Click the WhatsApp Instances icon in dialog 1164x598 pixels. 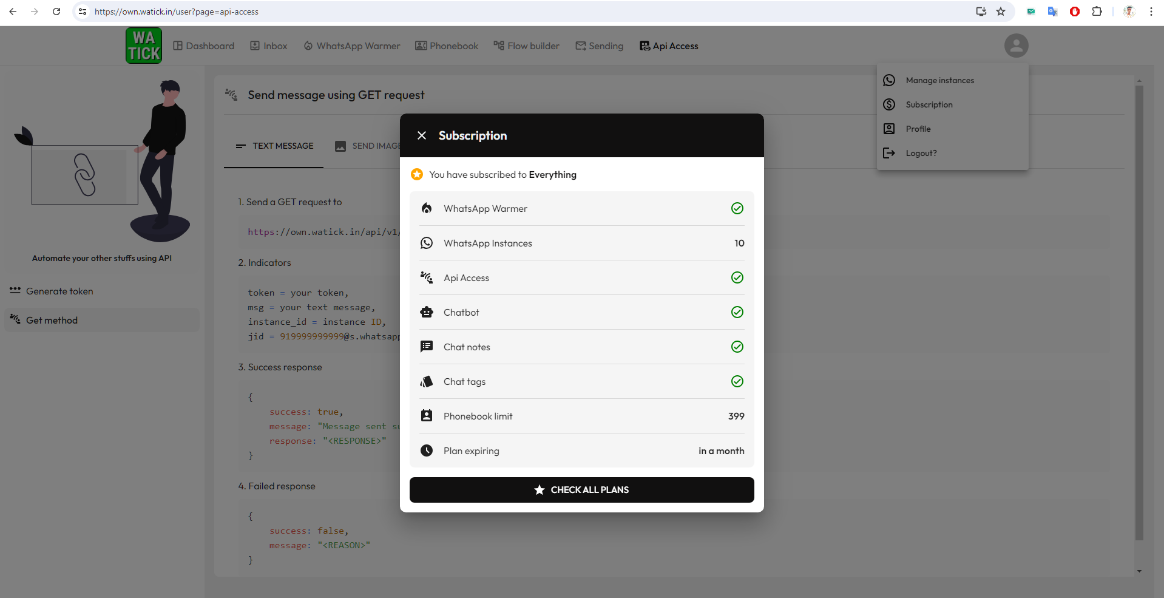tap(427, 243)
